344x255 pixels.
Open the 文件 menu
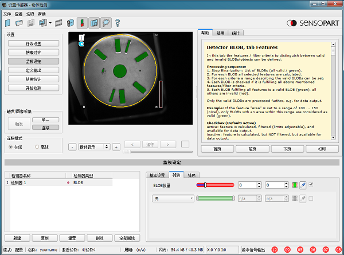click(7, 14)
